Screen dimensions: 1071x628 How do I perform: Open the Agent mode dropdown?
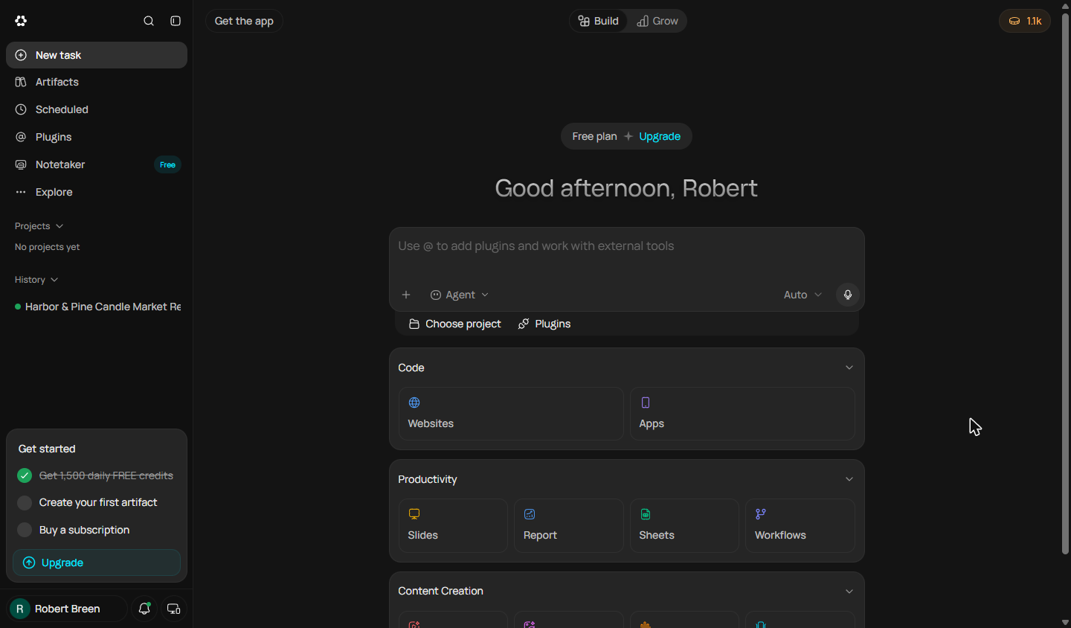(x=460, y=295)
